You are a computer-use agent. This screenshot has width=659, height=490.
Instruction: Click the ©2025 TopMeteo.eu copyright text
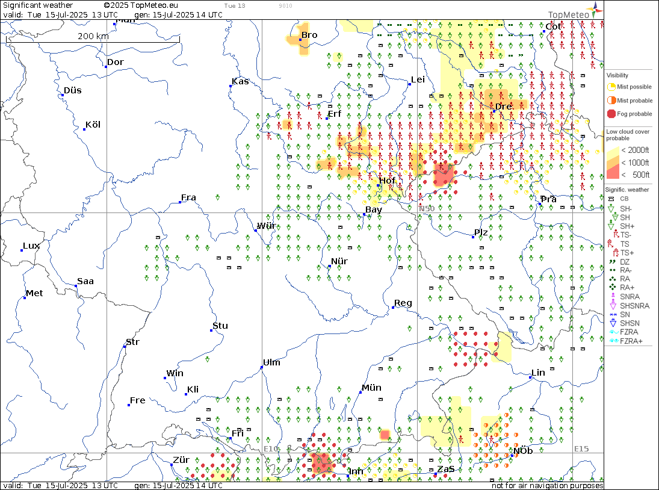click(141, 5)
